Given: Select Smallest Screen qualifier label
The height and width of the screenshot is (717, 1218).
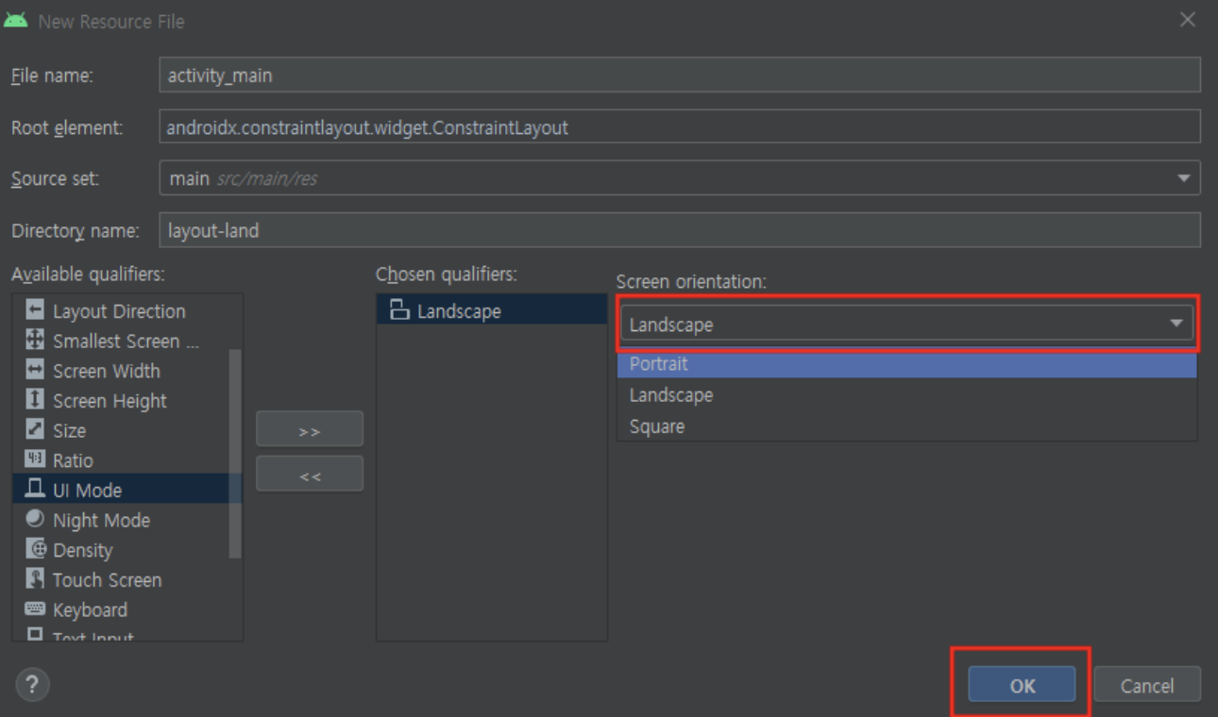Looking at the screenshot, I should (x=126, y=342).
